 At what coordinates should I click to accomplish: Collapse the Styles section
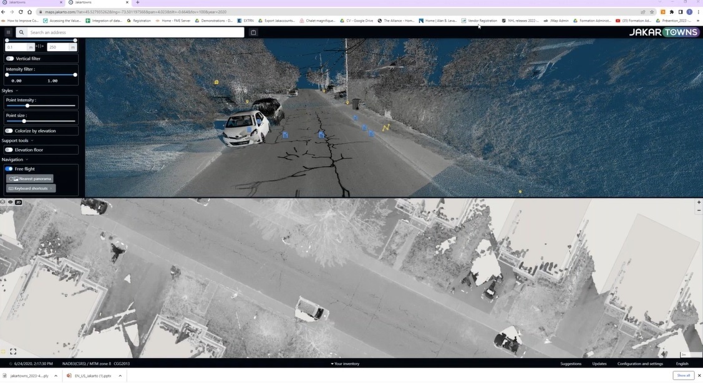(17, 90)
